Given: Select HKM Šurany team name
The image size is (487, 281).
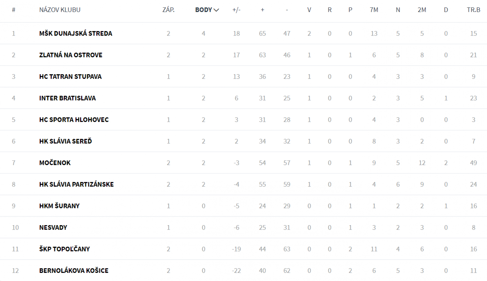Looking at the screenshot, I should [59, 206].
